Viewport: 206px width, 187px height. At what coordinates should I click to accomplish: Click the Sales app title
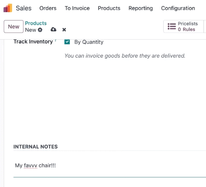(23, 8)
